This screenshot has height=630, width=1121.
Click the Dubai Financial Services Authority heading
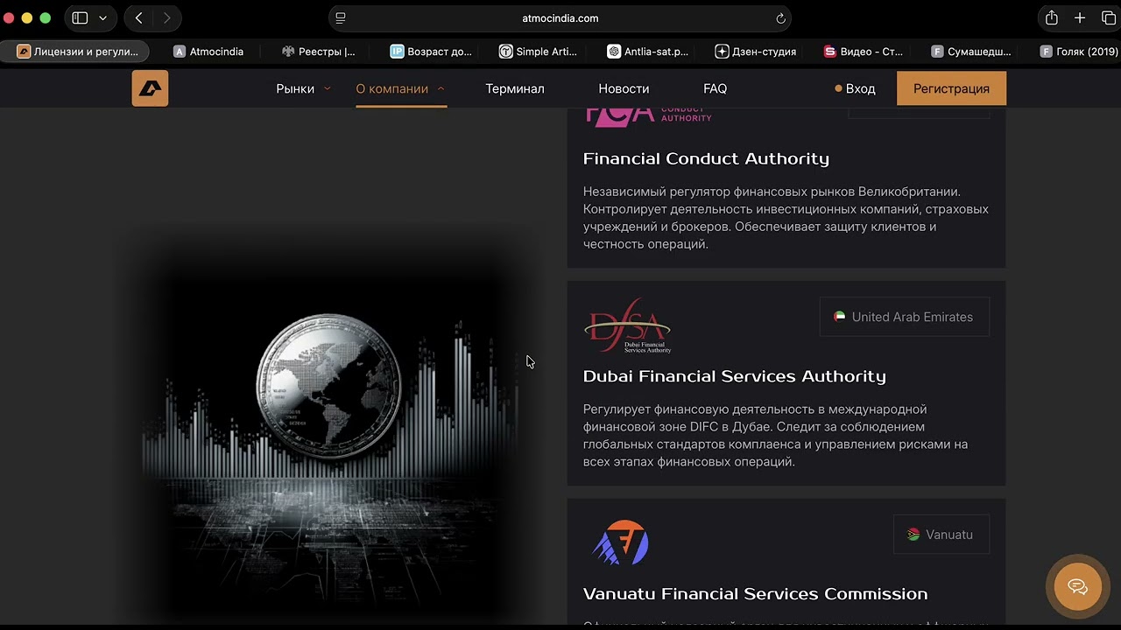click(x=735, y=376)
